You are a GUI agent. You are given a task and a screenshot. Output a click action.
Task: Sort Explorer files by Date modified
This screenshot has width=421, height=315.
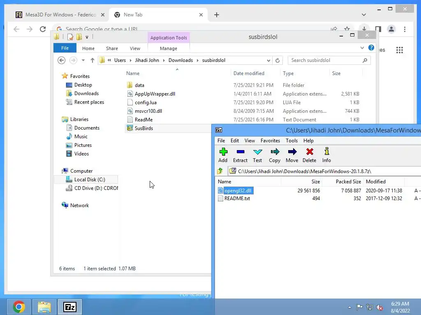249,73
